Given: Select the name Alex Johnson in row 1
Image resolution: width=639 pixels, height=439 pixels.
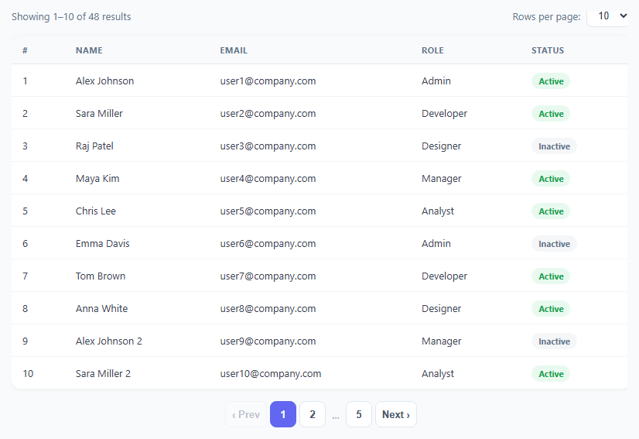Looking at the screenshot, I should 104,81.
